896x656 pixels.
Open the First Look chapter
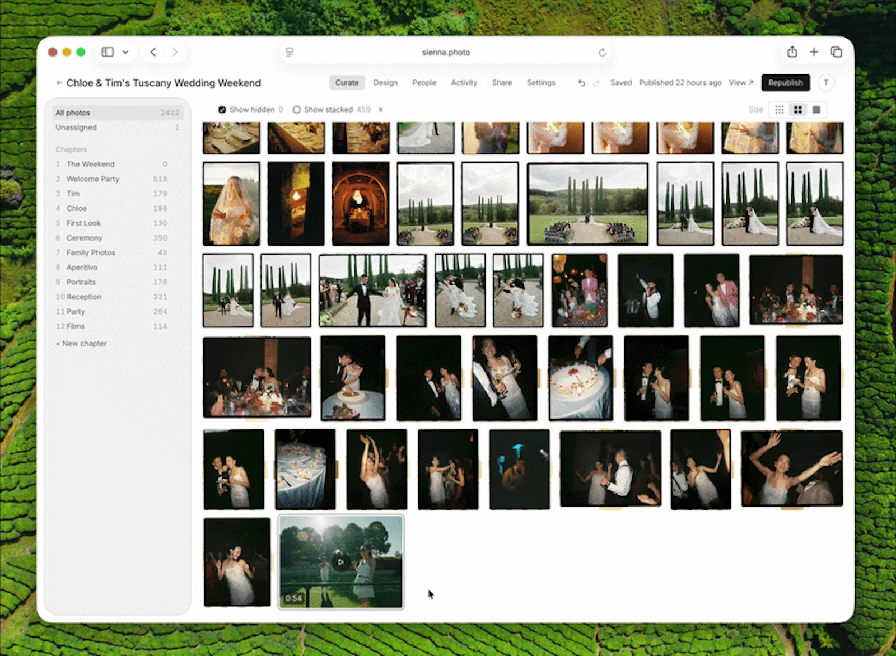[x=111, y=223]
